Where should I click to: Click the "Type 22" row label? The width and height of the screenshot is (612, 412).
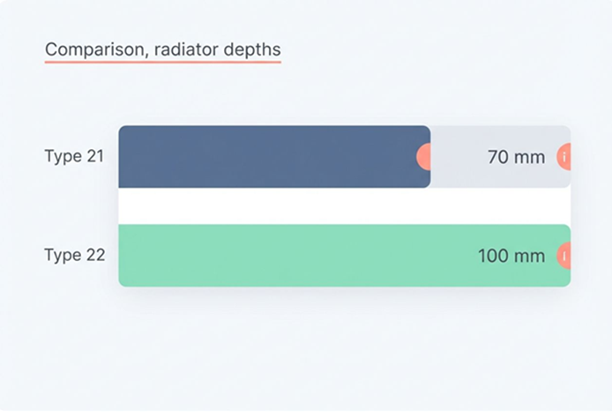click(74, 256)
